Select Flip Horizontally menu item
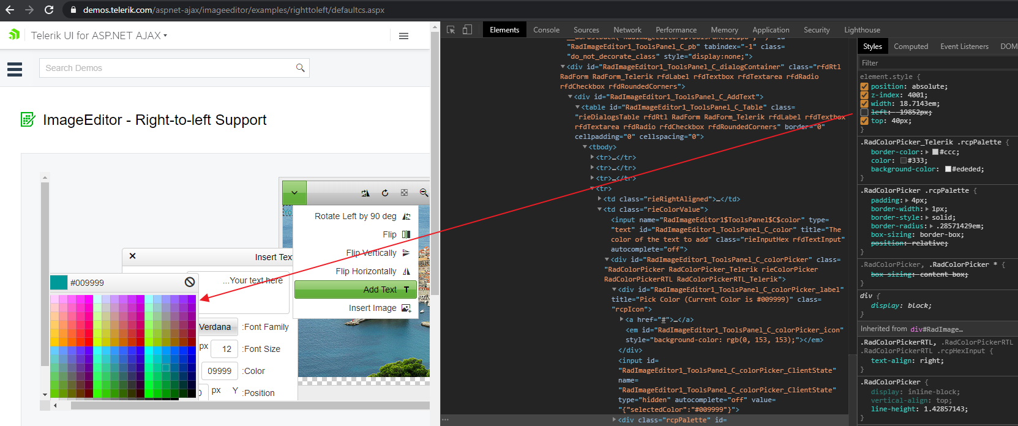 (x=356, y=271)
